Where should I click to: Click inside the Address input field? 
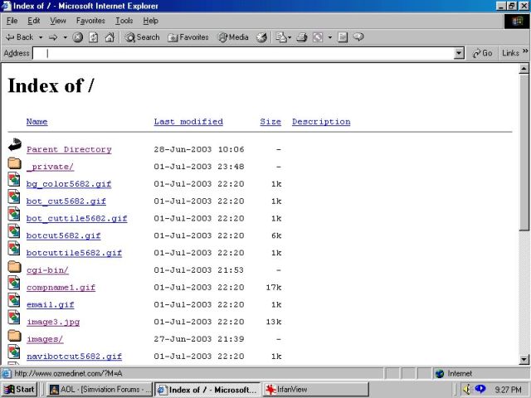[249, 53]
